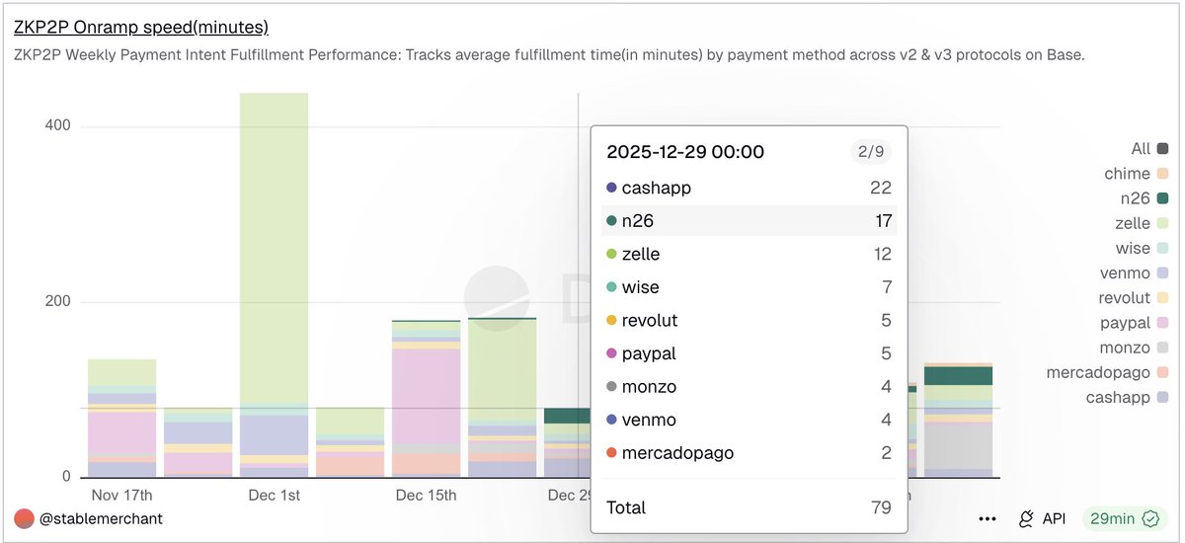1185x543 pixels.
Task: Open the ZKP2P Onramp speed(minutes) title link
Action: 141,28
